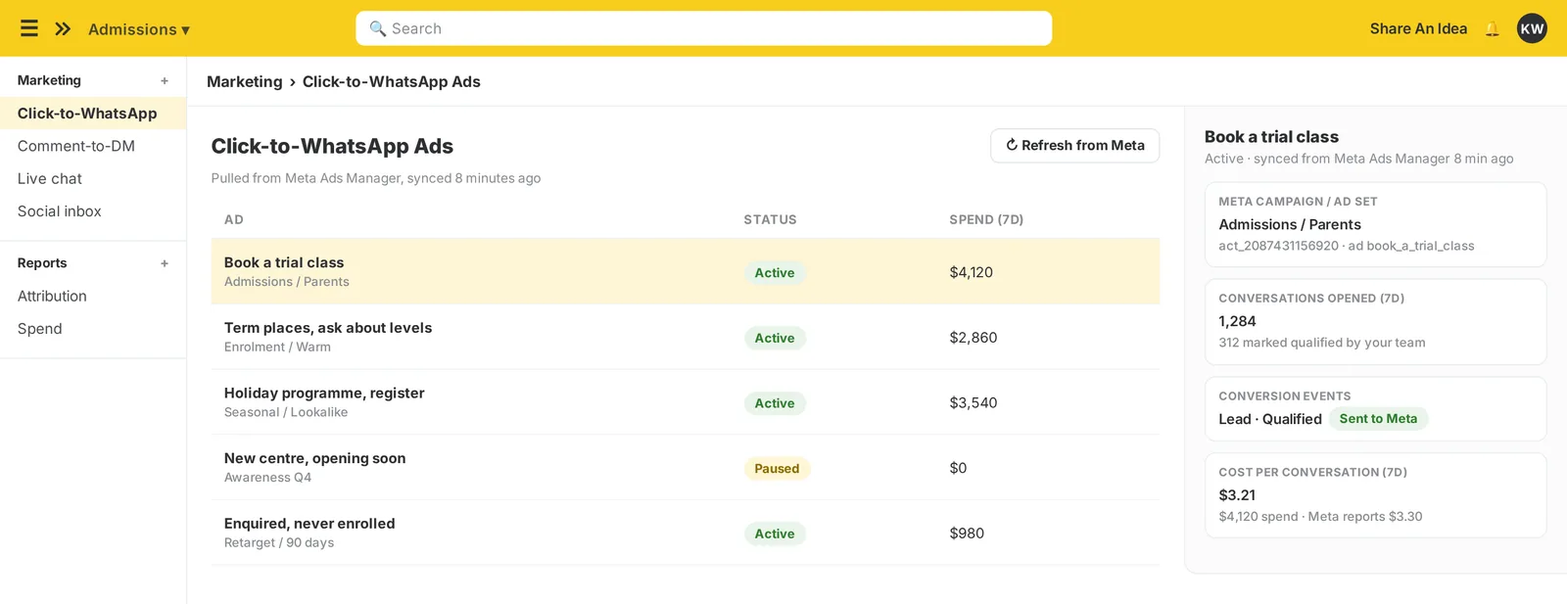Open the hamburger menu icon
The height and width of the screenshot is (604, 1567).
click(x=29, y=28)
